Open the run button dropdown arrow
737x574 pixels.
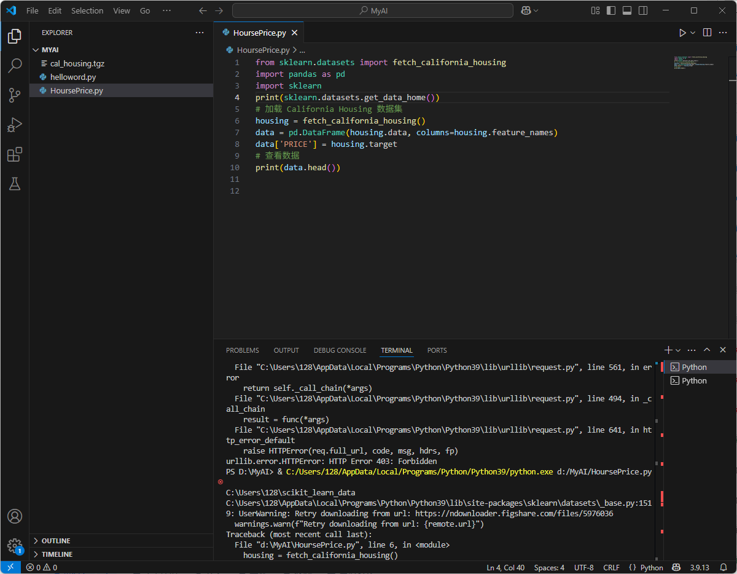pyautogui.click(x=693, y=33)
